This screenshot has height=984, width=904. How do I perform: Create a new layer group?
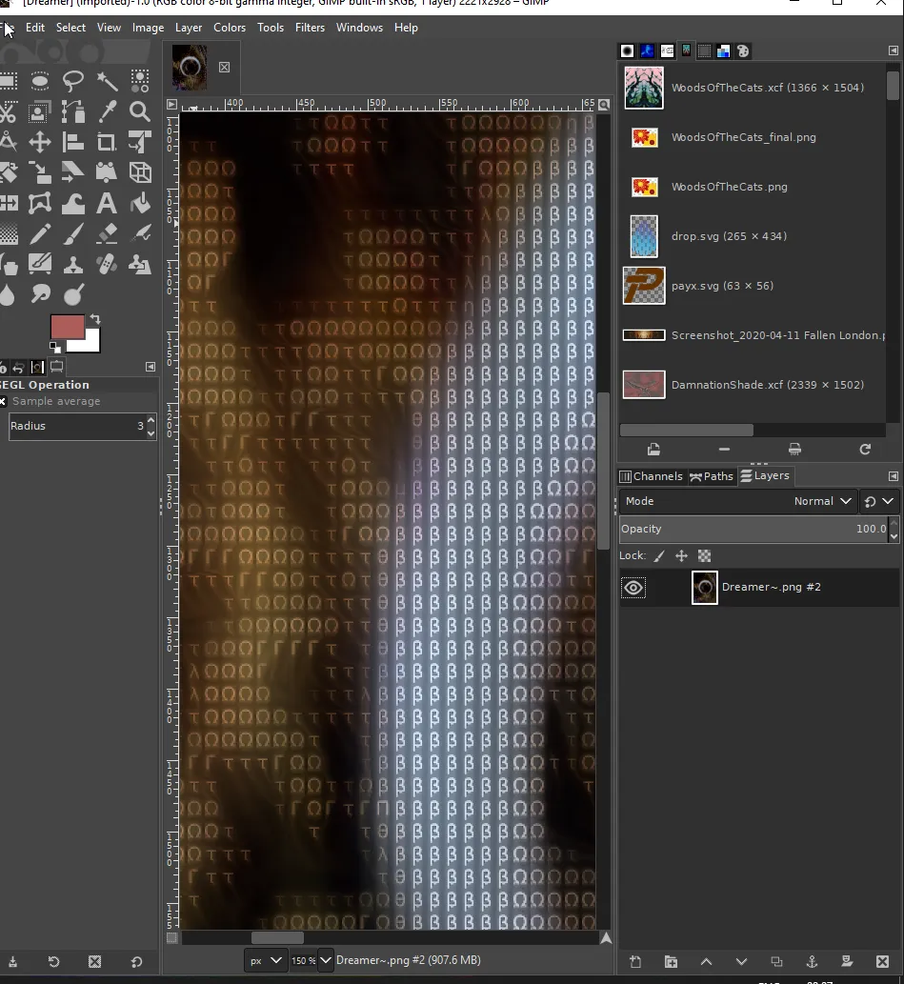[x=672, y=961]
